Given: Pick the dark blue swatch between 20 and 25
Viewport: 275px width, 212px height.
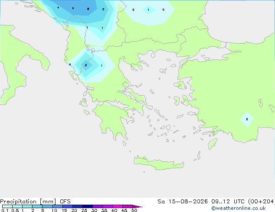Looking at the screenshot, I should point(78,206).
